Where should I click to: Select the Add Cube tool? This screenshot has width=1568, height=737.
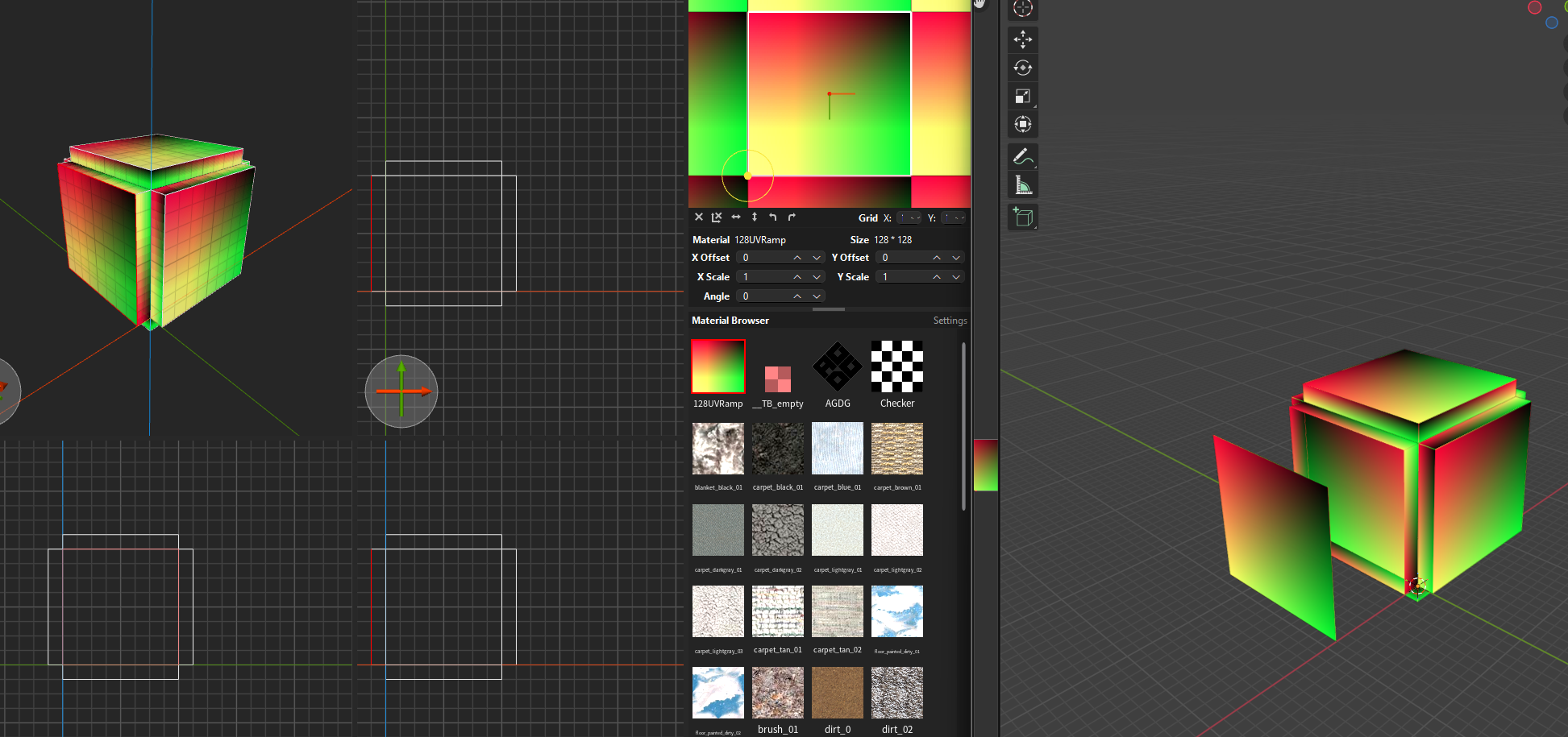click(x=1022, y=217)
